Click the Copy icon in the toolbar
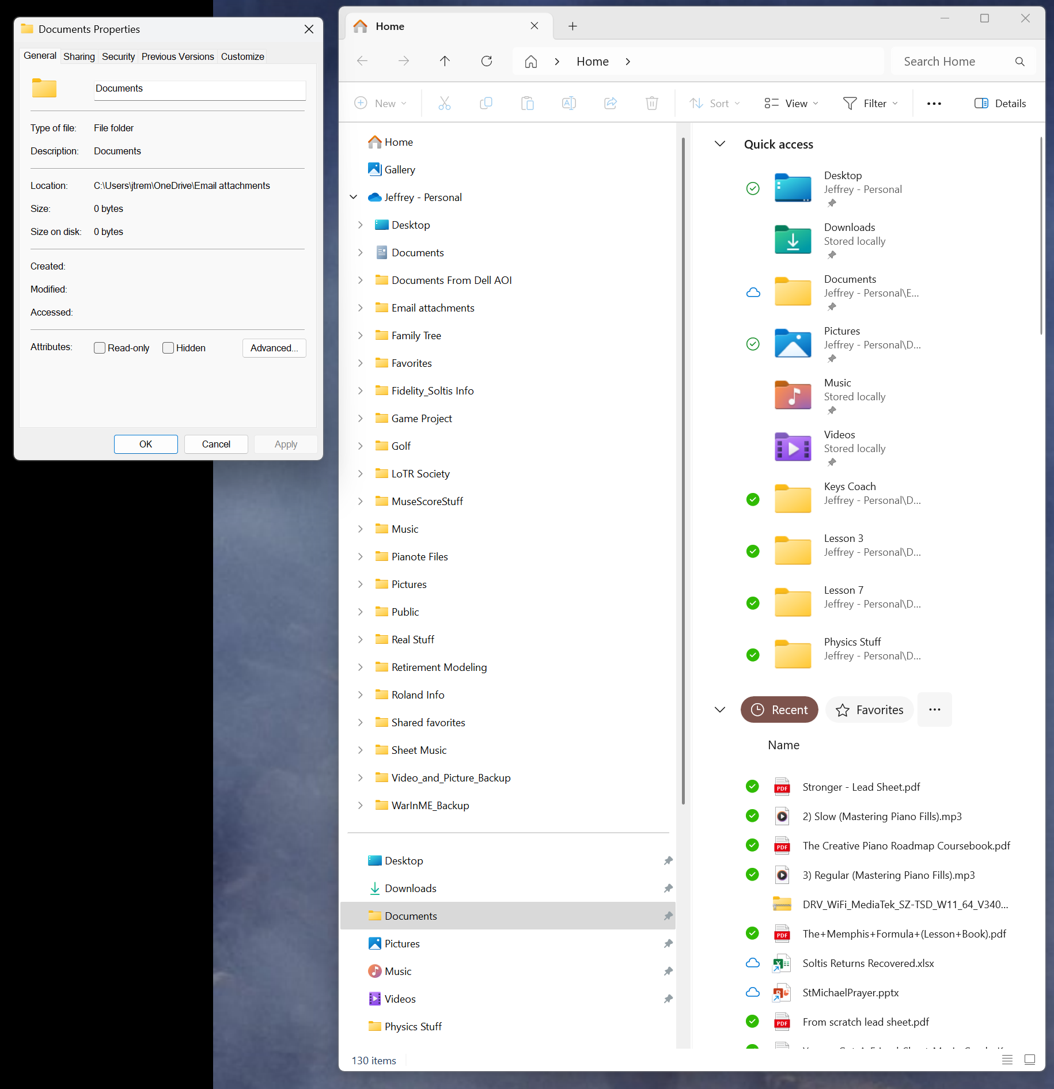 [486, 103]
